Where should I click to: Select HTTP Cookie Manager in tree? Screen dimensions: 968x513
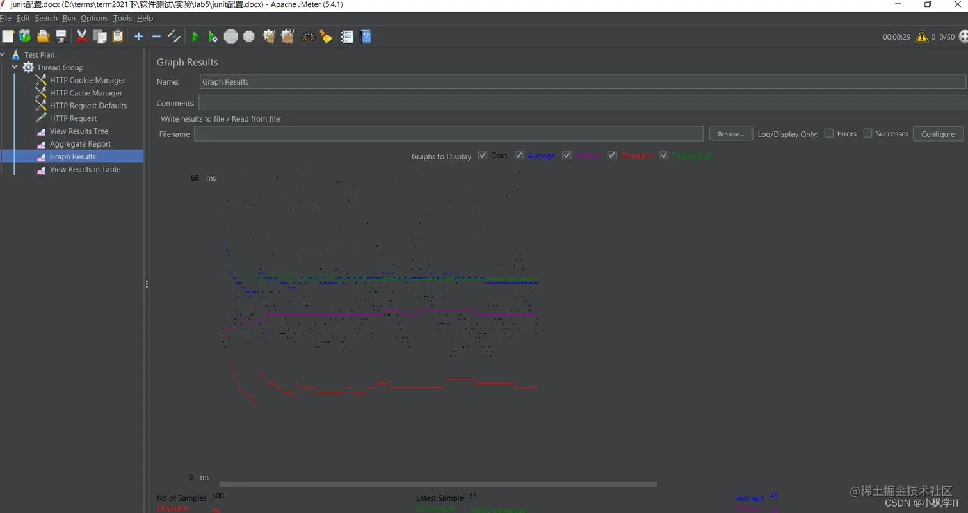87,80
